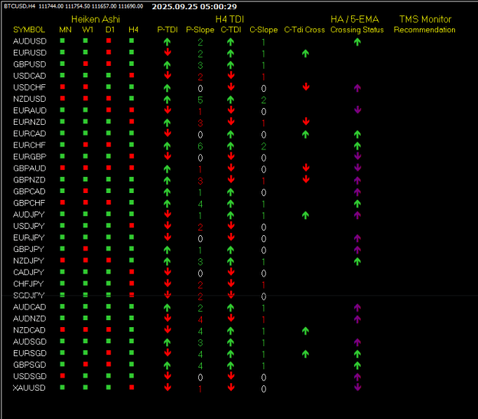
Task: Click the P-Slope column header
Action: coord(200,30)
